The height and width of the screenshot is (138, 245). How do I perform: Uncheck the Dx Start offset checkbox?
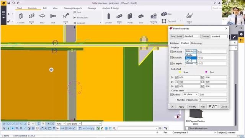coord(176,77)
